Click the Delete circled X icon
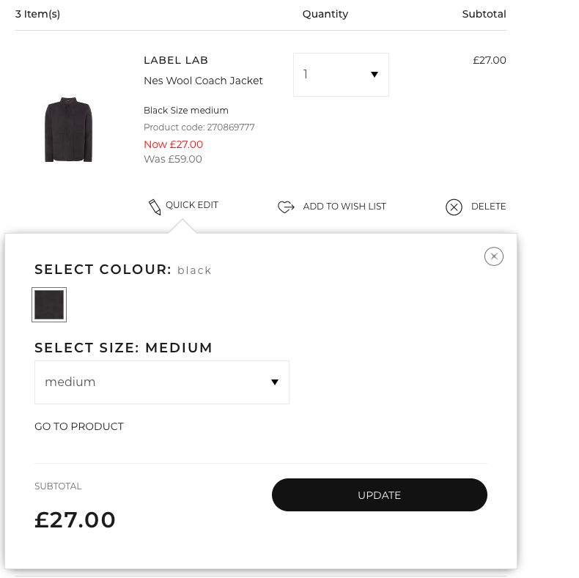The height and width of the screenshot is (578, 579). (454, 207)
